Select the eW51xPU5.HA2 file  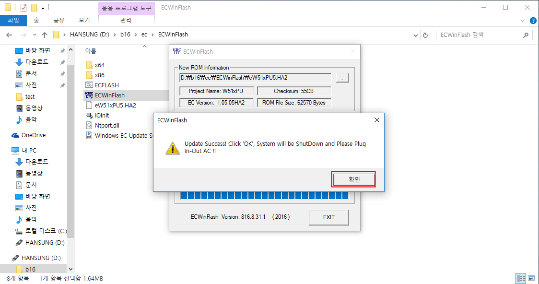click(x=111, y=105)
